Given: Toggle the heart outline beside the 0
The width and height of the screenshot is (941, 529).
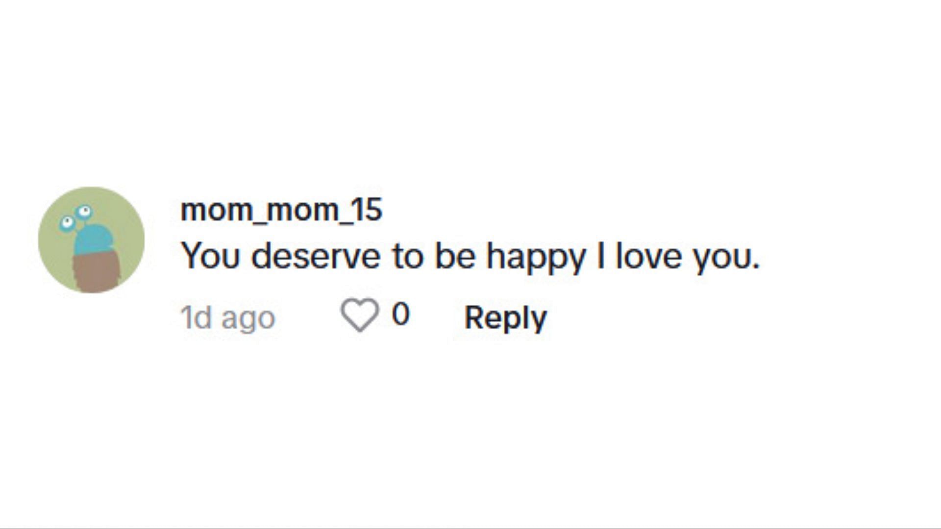Looking at the screenshot, I should click(360, 315).
